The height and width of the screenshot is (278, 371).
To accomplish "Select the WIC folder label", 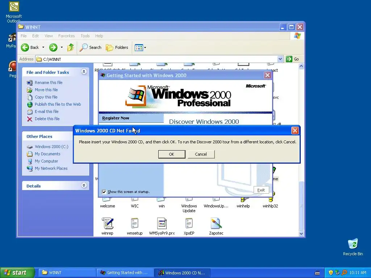I will click(x=135, y=206).
